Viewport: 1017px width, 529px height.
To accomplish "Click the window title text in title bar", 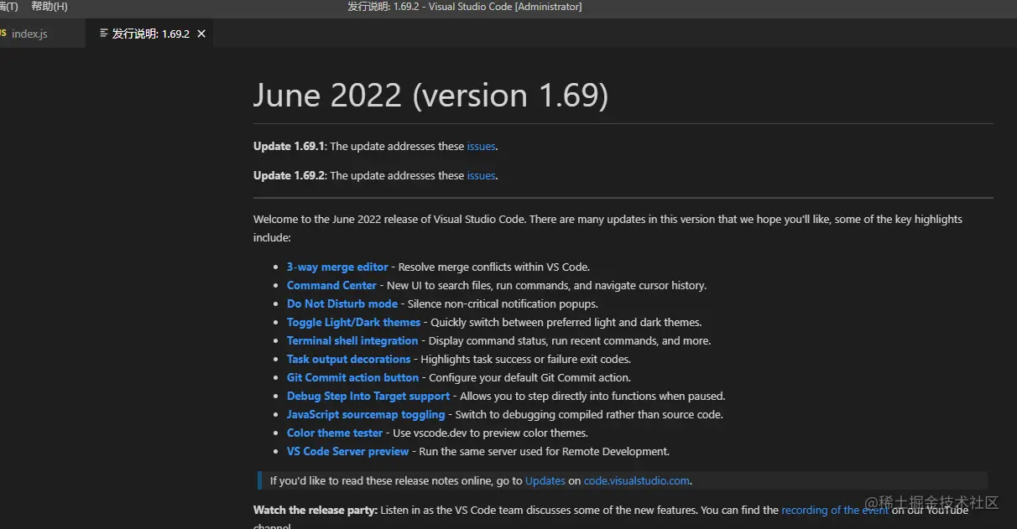I will pyautogui.click(x=465, y=7).
